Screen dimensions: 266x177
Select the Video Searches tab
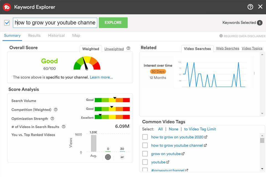197,49
